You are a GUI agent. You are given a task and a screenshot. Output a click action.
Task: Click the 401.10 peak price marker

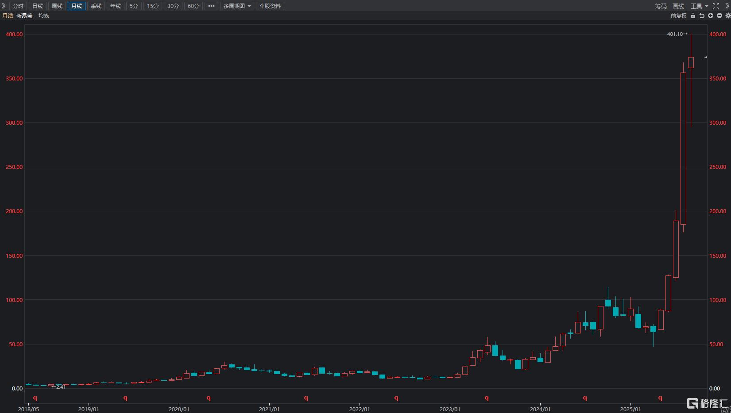[x=675, y=34]
